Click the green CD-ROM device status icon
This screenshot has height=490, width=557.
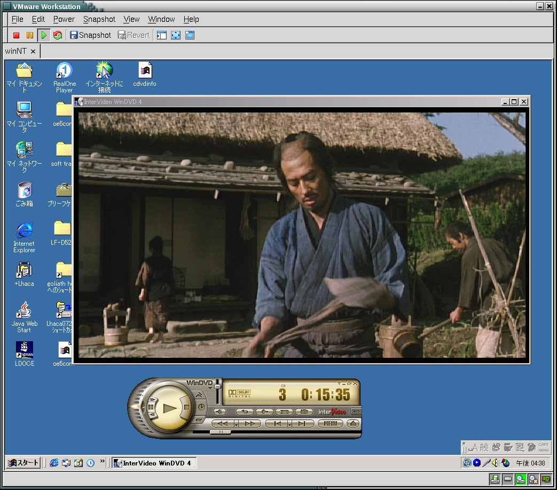[521, 479]
